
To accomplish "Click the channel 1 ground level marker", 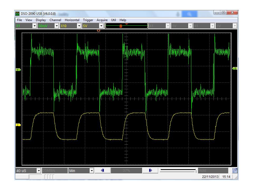I will (18, 70).
